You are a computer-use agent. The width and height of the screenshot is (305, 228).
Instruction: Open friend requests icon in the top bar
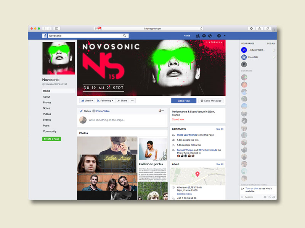click(x=197, y=36)
